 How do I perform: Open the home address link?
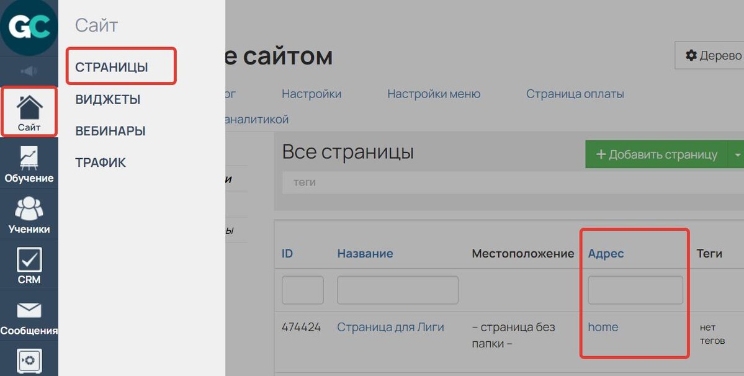pyautogui.click(x=603, y=327)
